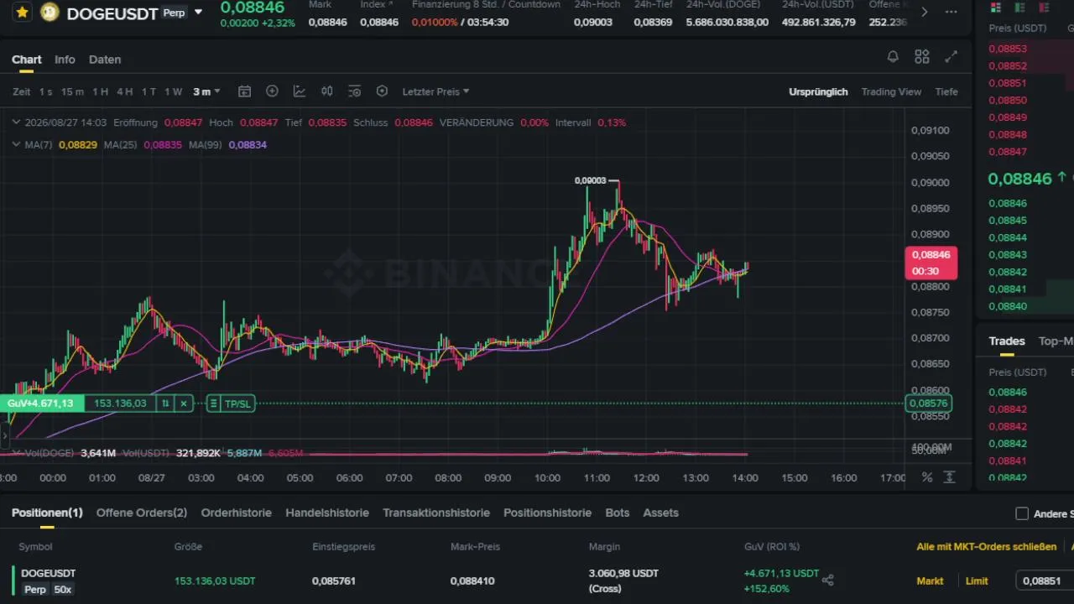The width and height of the screenshot is (1074, 604).
Task: Choose Limit close option for DOGEUSDT position
Action: (977, 581)
